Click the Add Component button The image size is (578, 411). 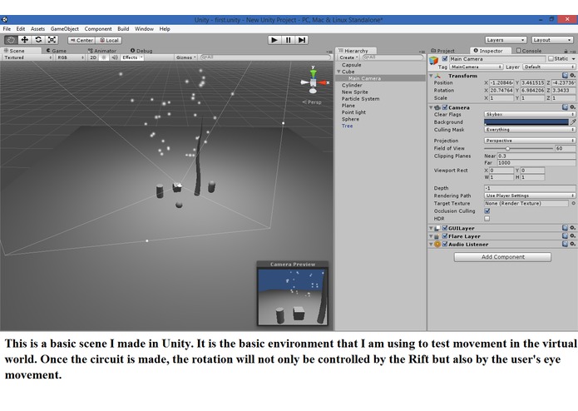(x=502, y=257)
